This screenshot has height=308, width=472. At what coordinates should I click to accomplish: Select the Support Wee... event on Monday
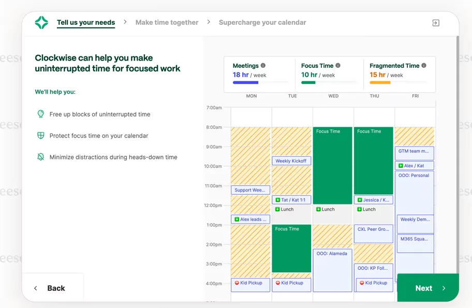(250, 190)
